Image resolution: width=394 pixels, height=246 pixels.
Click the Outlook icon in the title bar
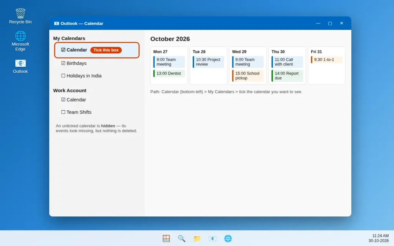57,23
